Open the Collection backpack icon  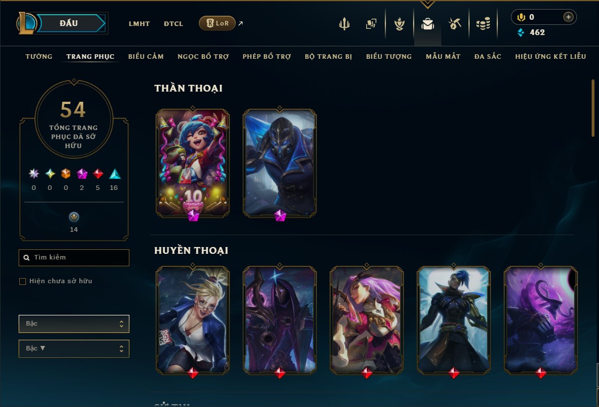coord(427,24)
